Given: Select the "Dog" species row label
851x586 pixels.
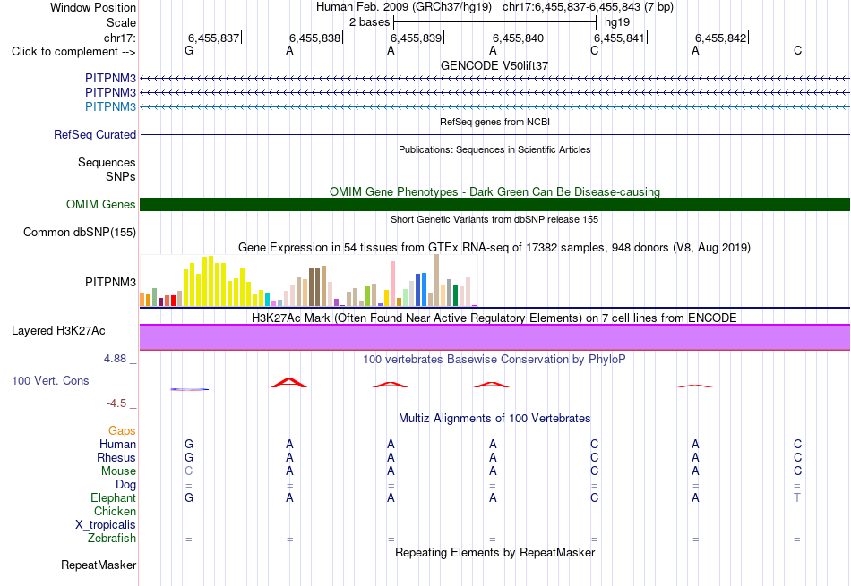Looking at the screenshot, I should point(125,484).
